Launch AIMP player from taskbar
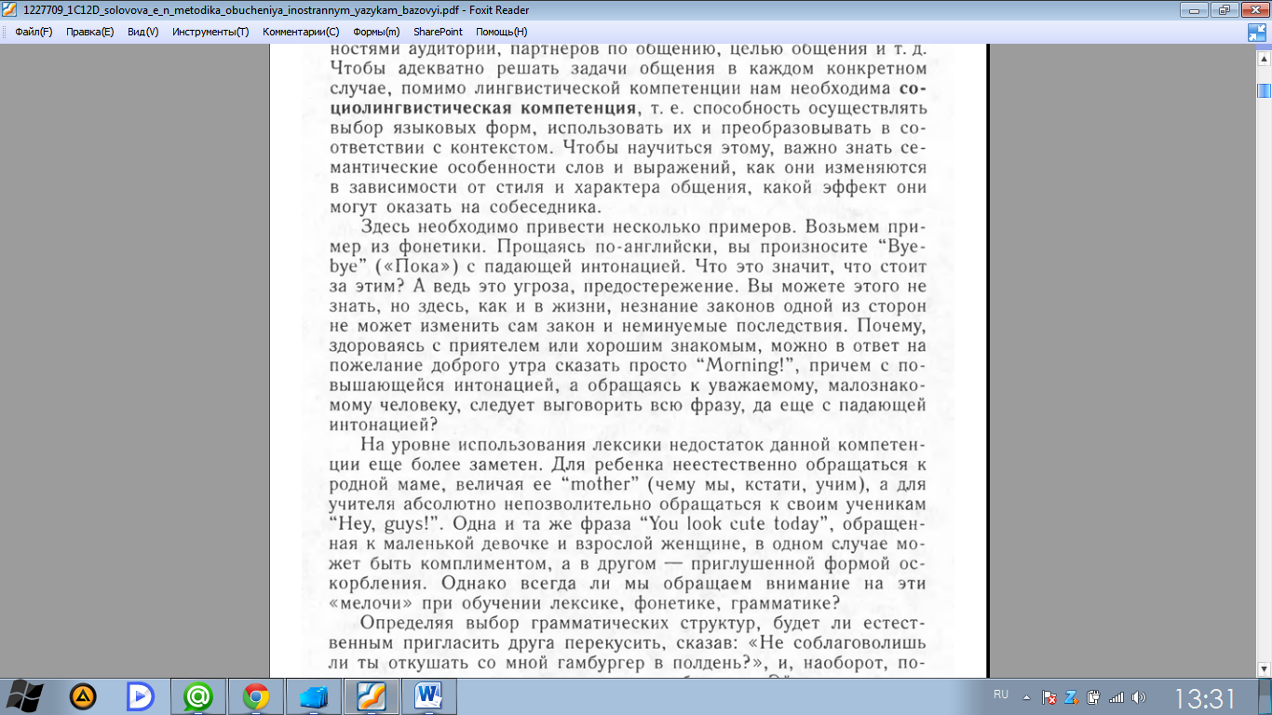This screenshot has width=1272, height=715. point(83,696)
